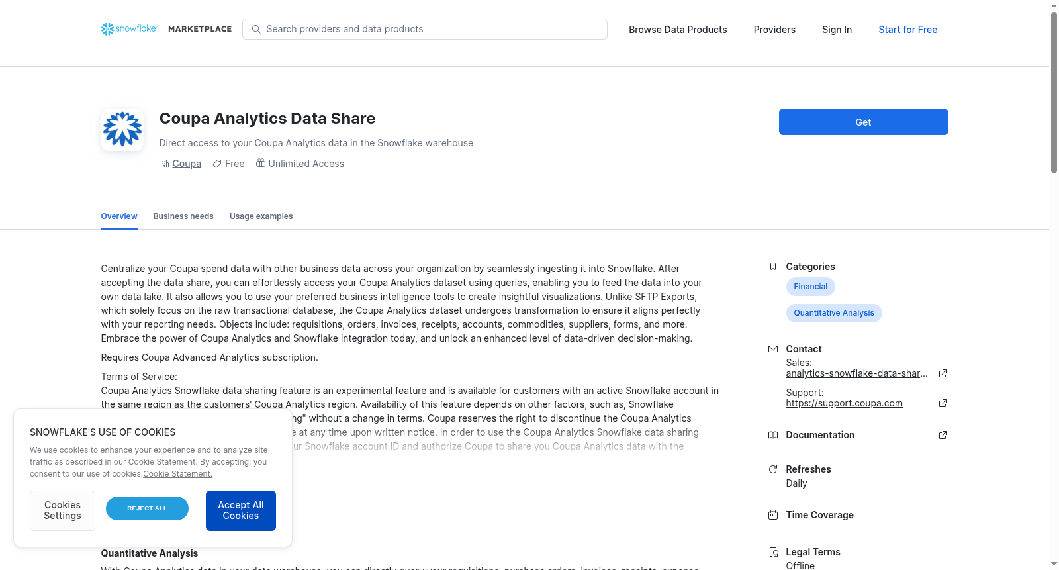
Task: Click the Coupa Analytics Data Share title
Action: click(267, 119)
